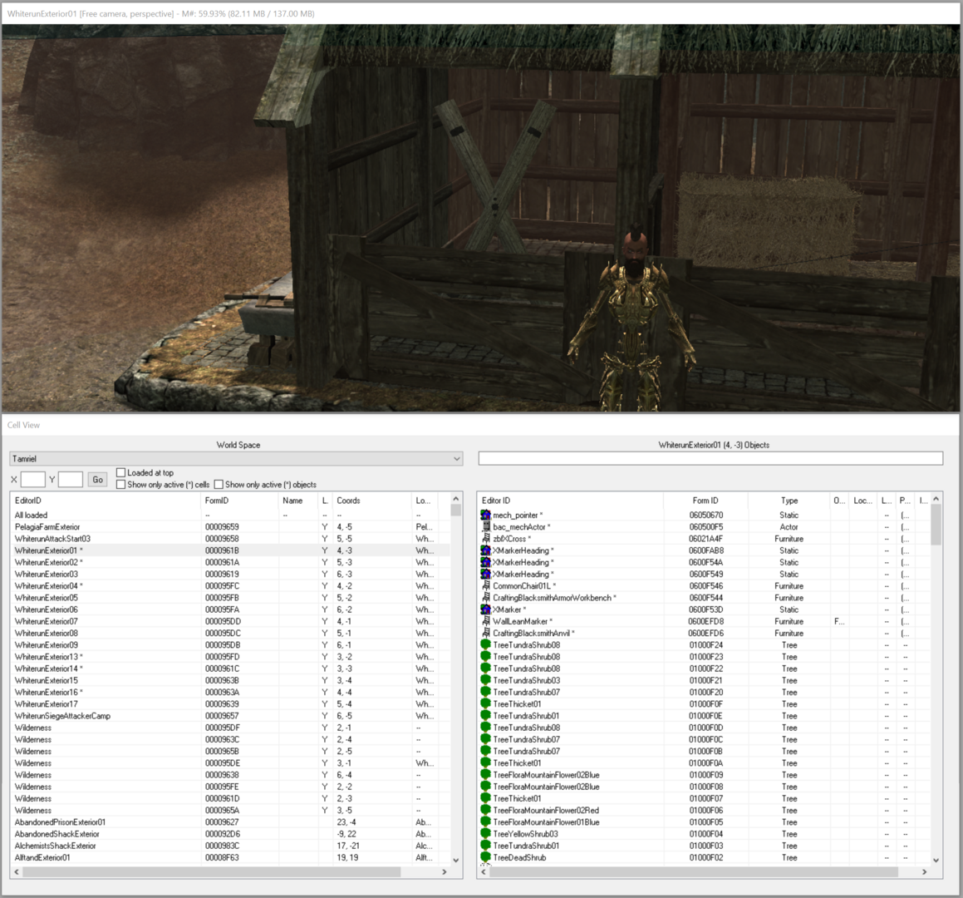Sort objects by the Type column header
Screen dimensions: 963x898
point(789,501)
